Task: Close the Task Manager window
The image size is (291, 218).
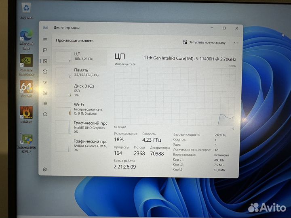Action: 236,28
